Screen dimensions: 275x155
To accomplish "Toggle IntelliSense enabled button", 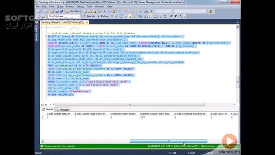I will point(130,16).
